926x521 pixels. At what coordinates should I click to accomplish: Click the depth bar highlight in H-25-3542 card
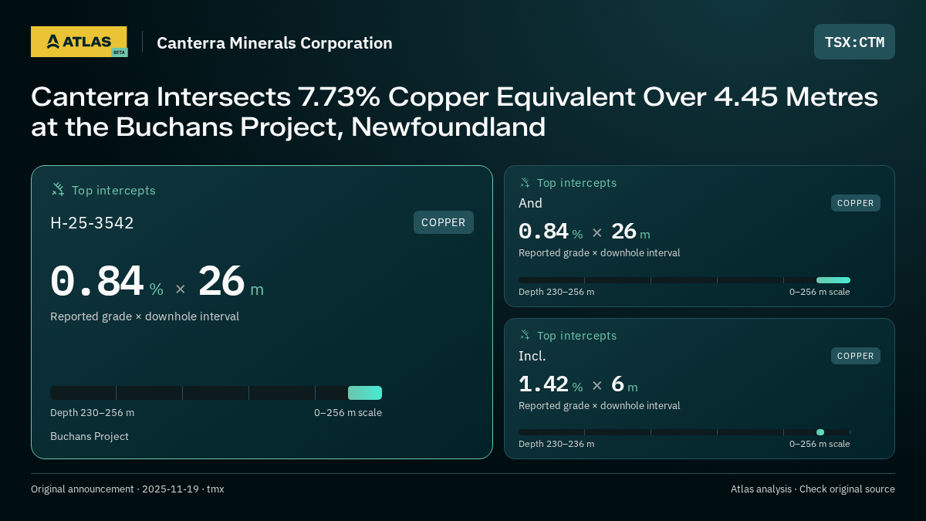point(365,393)
